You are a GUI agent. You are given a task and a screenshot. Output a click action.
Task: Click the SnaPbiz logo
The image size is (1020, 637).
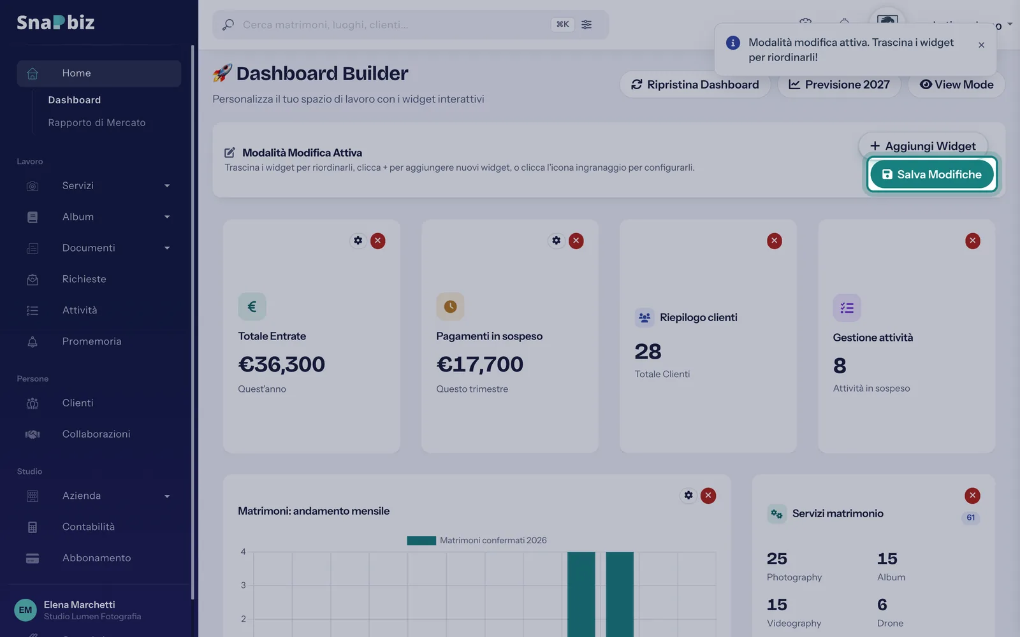point(55,22)
